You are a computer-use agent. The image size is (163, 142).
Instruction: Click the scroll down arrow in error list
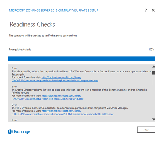click(154, 120)
